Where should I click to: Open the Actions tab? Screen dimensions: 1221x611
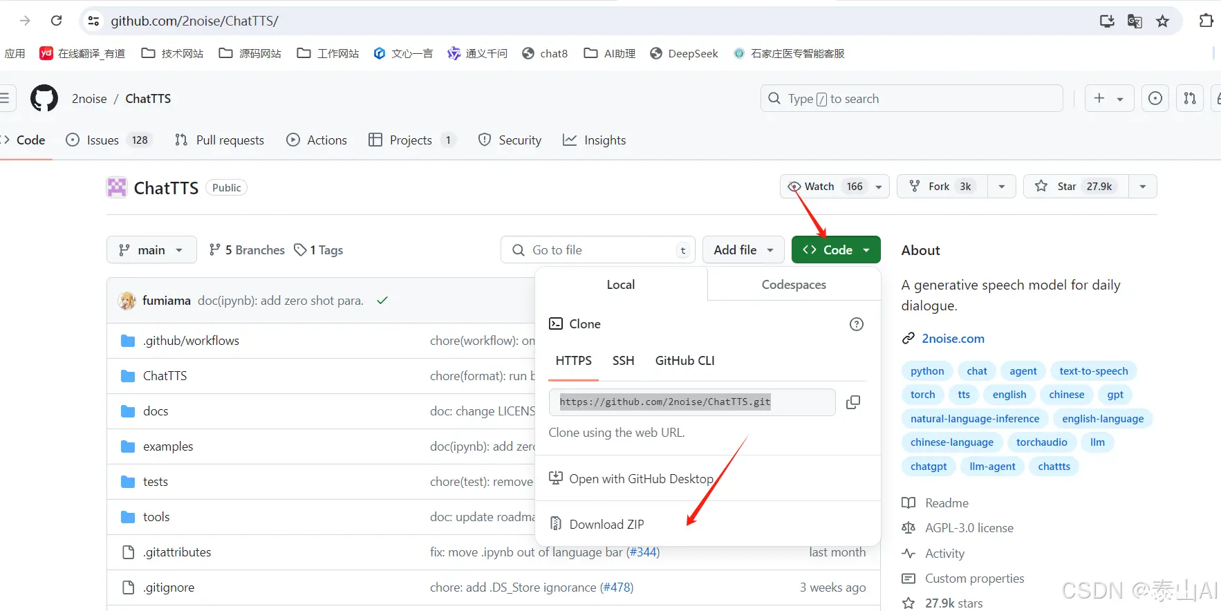(317, 140)
